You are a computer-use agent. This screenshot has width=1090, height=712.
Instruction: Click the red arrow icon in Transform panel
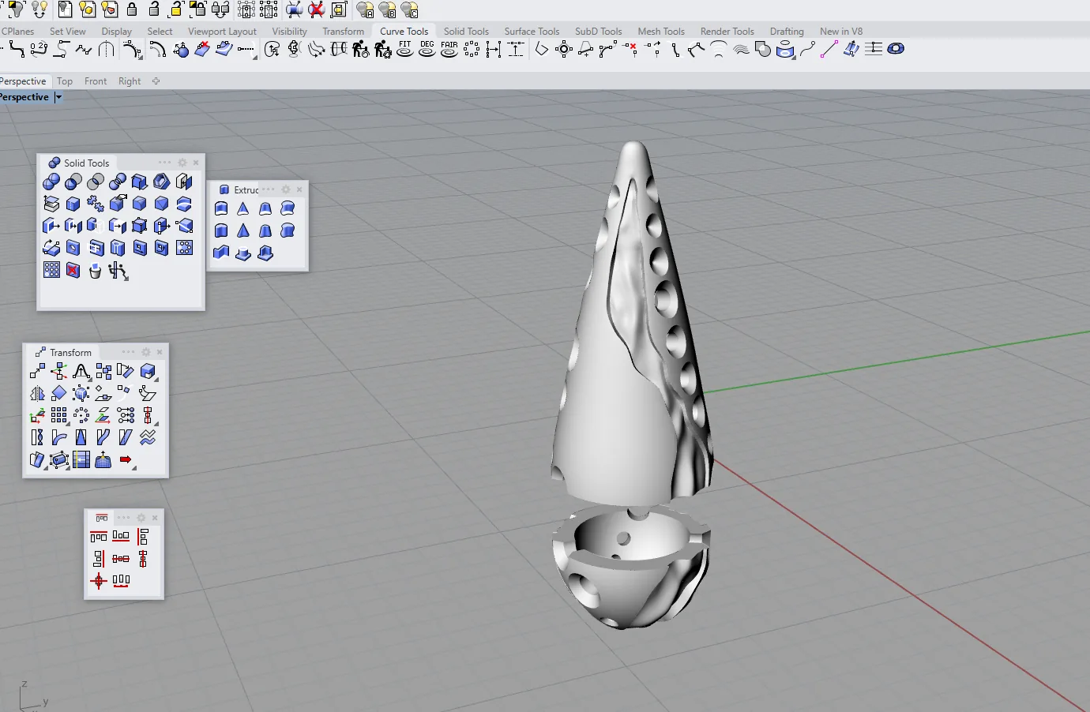coord(126,459)
